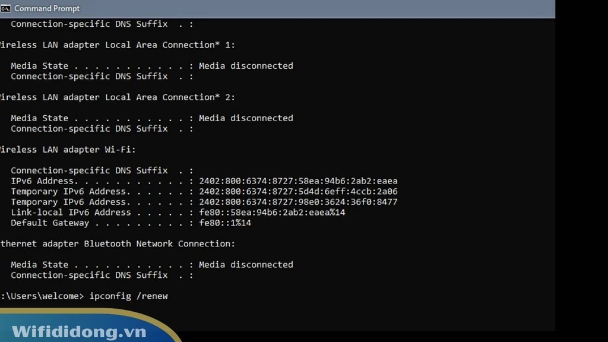Click the Temporary IPv6 address ending 8477

tap(298, 202)
